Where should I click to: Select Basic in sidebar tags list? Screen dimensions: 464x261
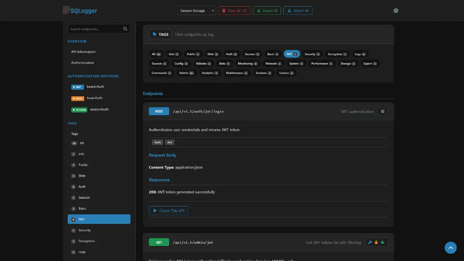[x=99, y=208]
